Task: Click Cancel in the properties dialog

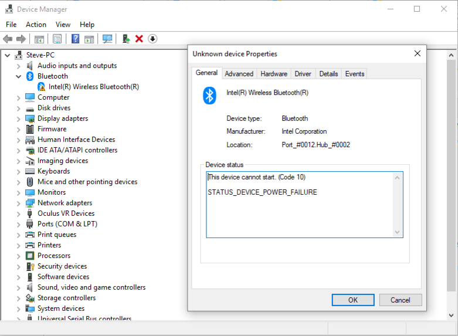Action: (x=401, y=300)
